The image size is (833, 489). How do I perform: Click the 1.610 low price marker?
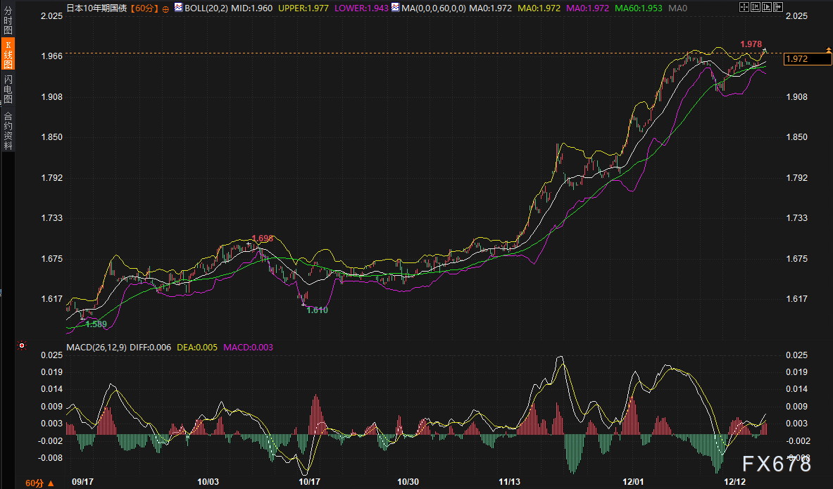(x=317, y=310)
